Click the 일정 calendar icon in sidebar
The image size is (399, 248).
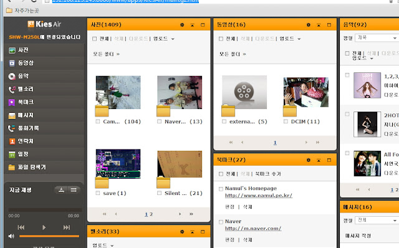12,155
